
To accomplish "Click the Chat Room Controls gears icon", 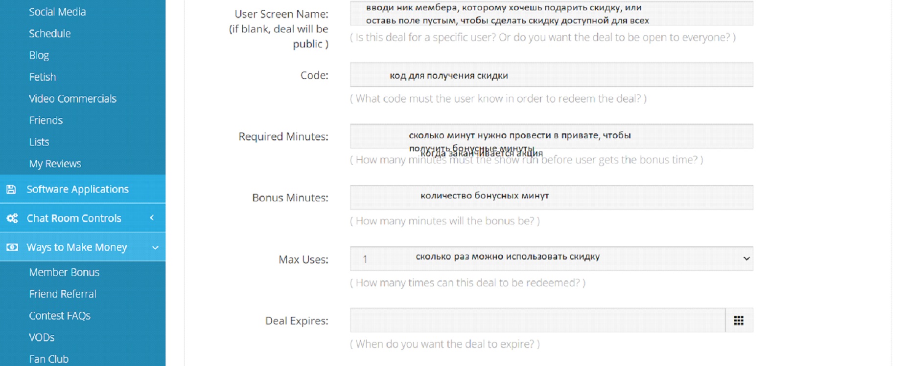I will click(12, 218).
